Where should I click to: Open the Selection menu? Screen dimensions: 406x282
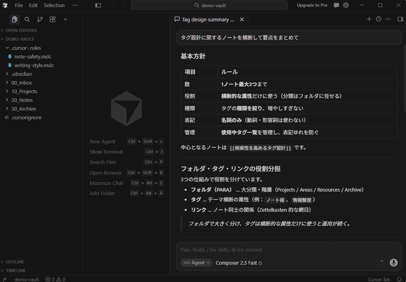[54, 5]
